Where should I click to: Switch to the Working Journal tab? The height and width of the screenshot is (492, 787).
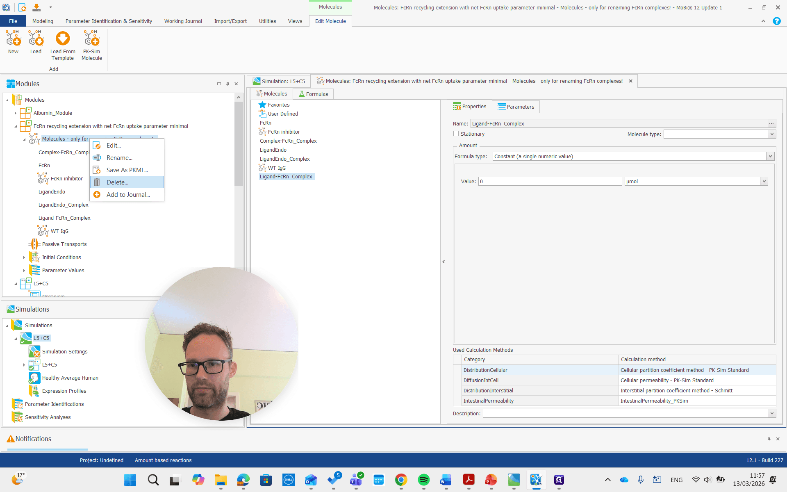click(x=183, y=21)
